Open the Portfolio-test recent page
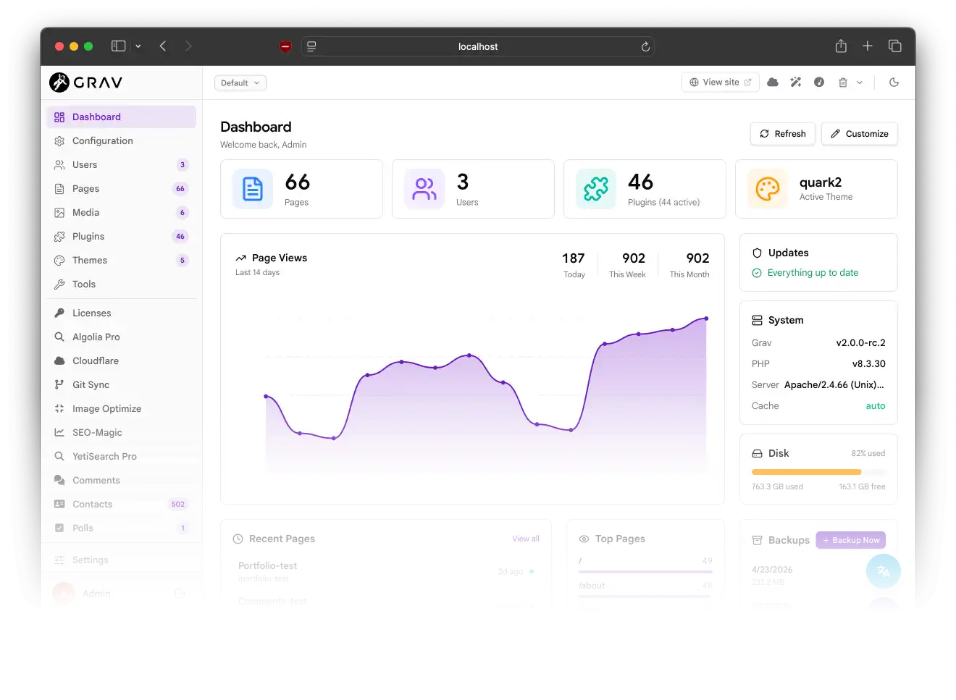The height and width of the screenshot is (700, 956). pos(267,566)
